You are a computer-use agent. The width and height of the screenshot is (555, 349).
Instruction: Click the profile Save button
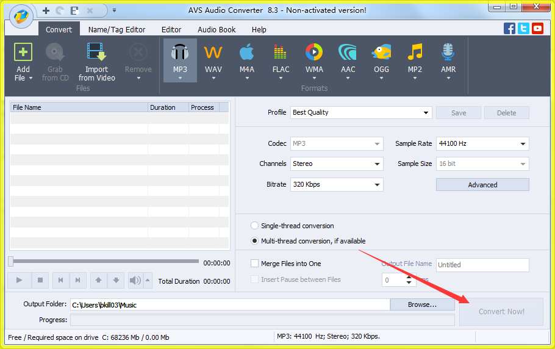point(459,112)
